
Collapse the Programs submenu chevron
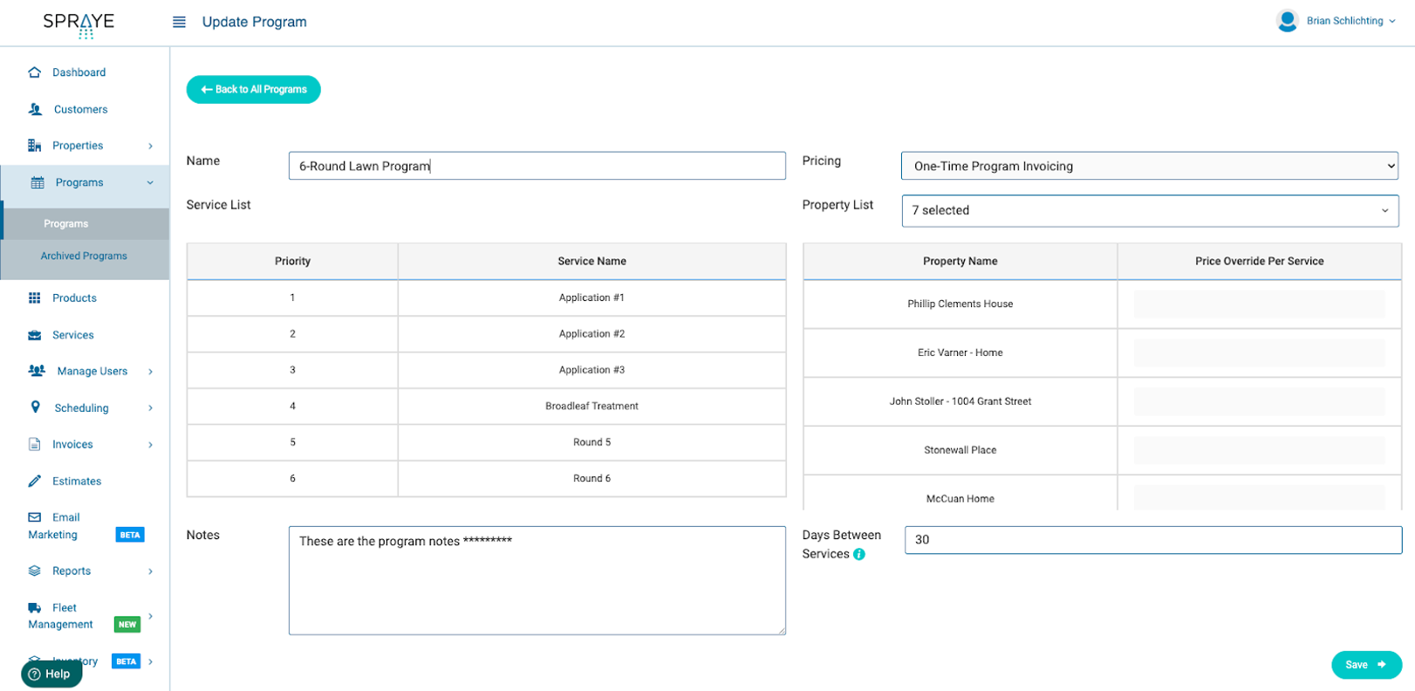point(150,182)
